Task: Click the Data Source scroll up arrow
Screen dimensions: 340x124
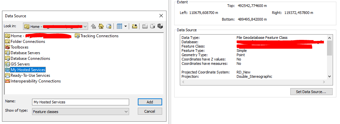Action: click(x=330, y=38)
